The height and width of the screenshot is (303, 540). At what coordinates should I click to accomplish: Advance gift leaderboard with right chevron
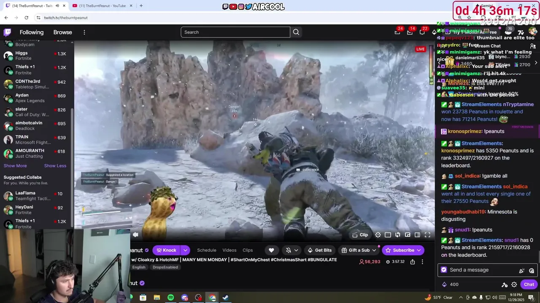[x=536, y=63]
